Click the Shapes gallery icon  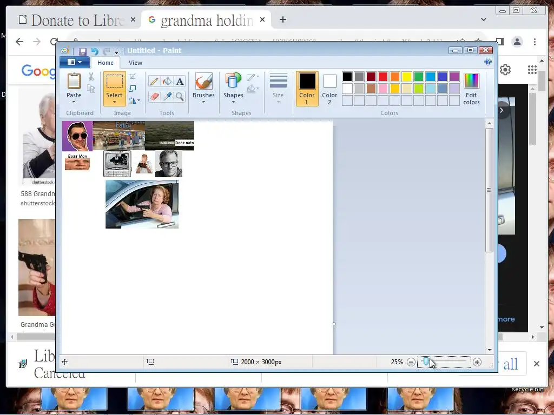pyautogui.click(x=233, y=81)
